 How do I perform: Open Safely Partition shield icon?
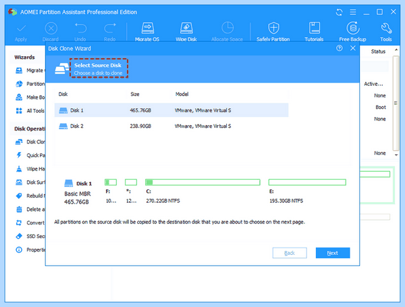[273, 28]
